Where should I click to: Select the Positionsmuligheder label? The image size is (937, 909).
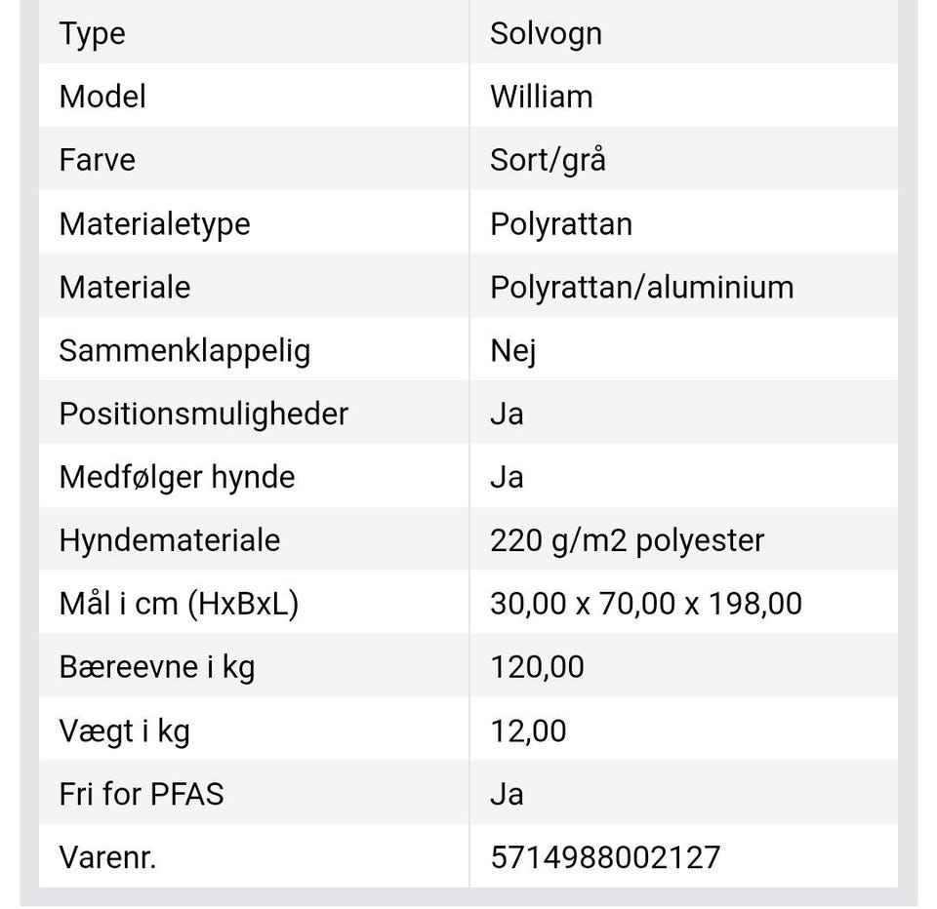pos(203,414)
